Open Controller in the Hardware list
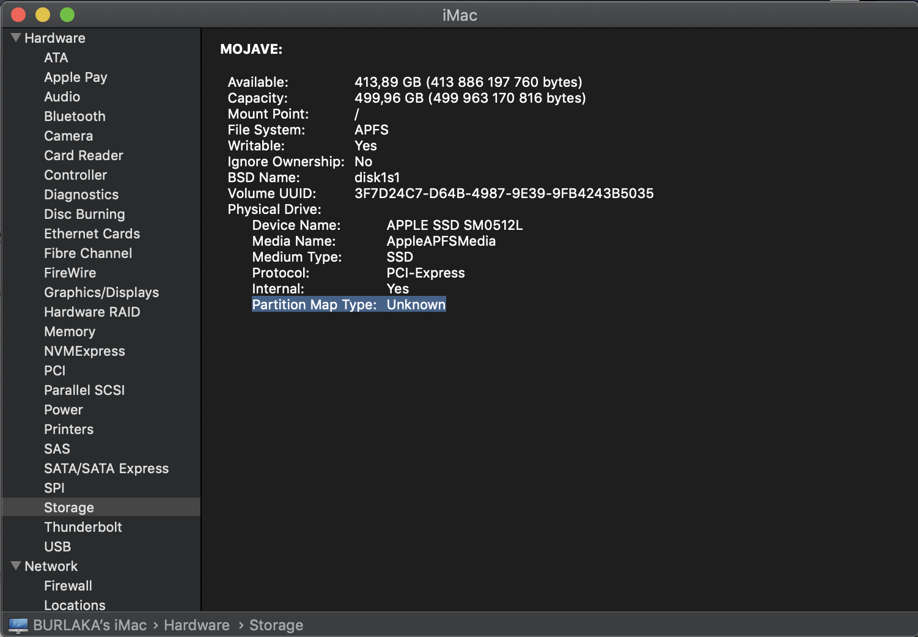 [x=76, y=175]
